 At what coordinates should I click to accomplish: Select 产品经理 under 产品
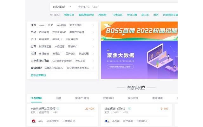pyautogui.click(x=44, y=32)
